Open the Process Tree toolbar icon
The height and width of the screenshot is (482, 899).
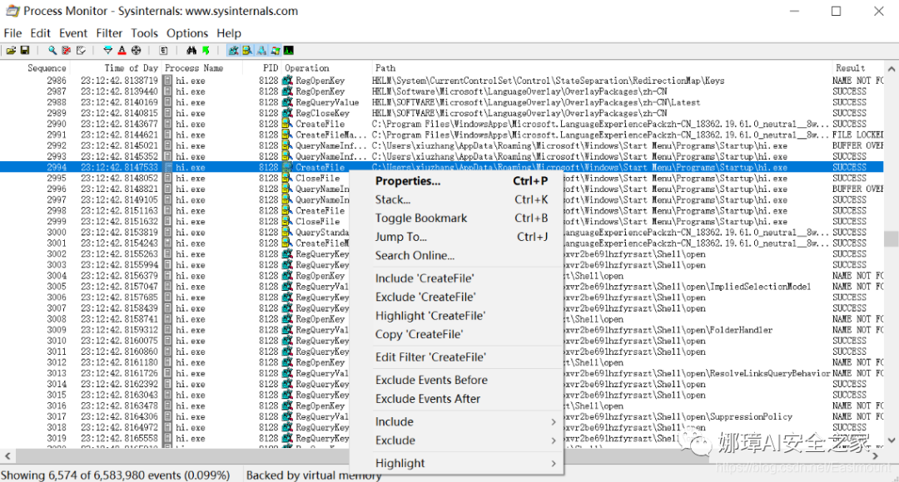(x=163, y=51)
